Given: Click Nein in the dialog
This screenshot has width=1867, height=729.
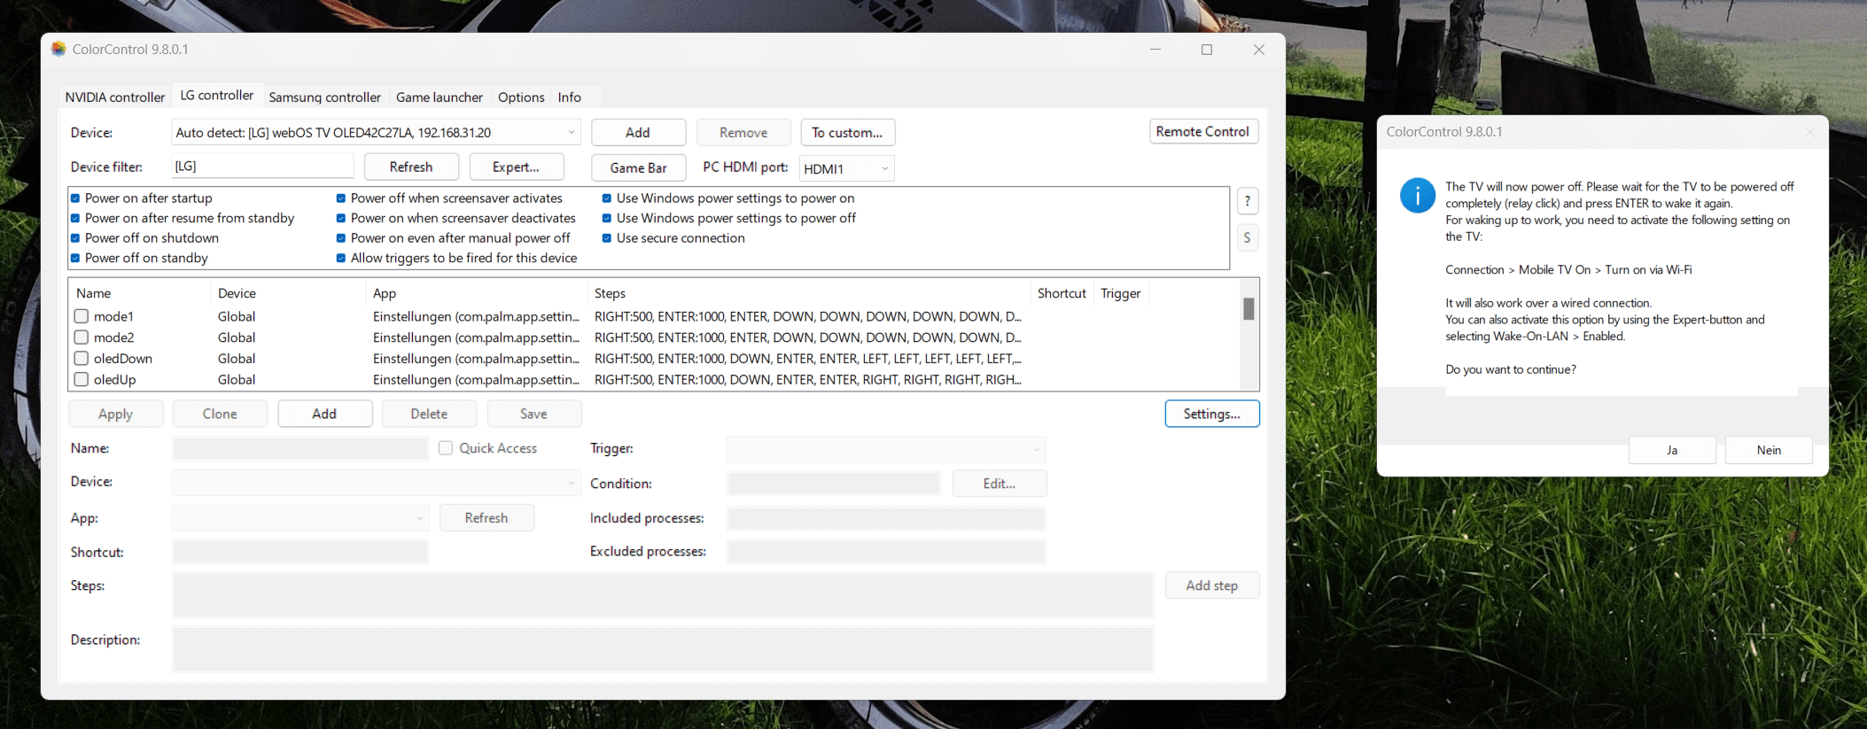Looking at the screenshot, I should click(1769, 450).
